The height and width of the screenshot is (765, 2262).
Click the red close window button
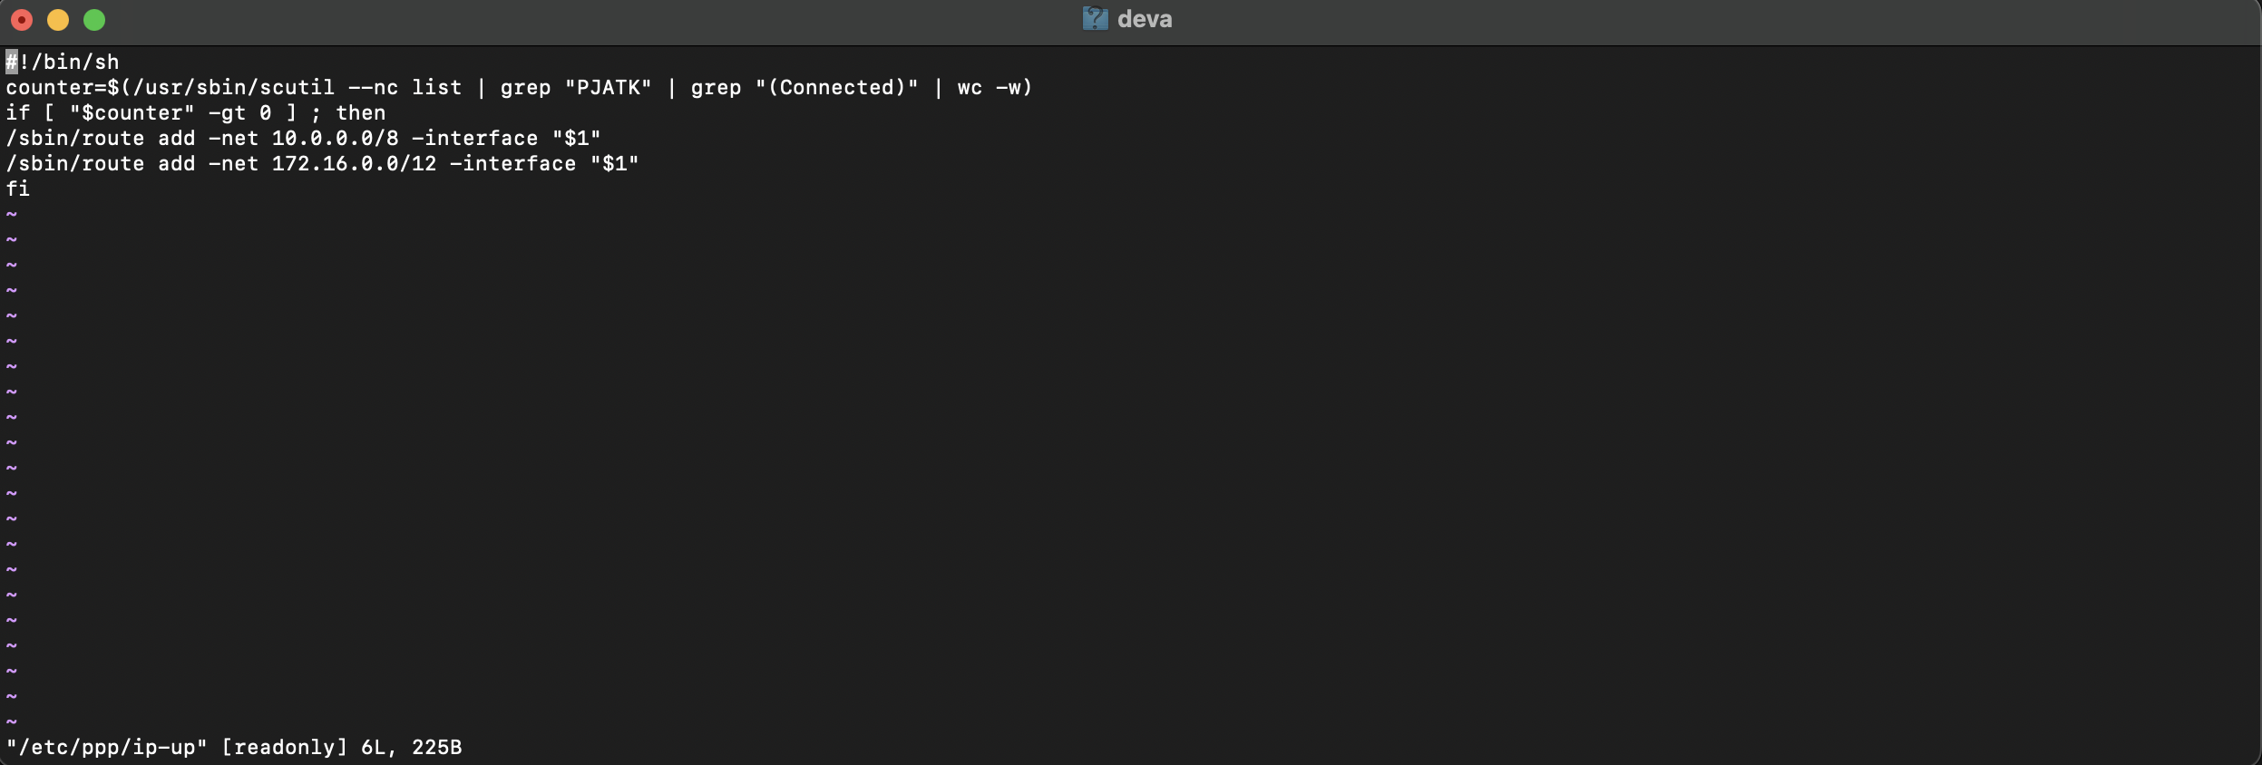[22, 20]
